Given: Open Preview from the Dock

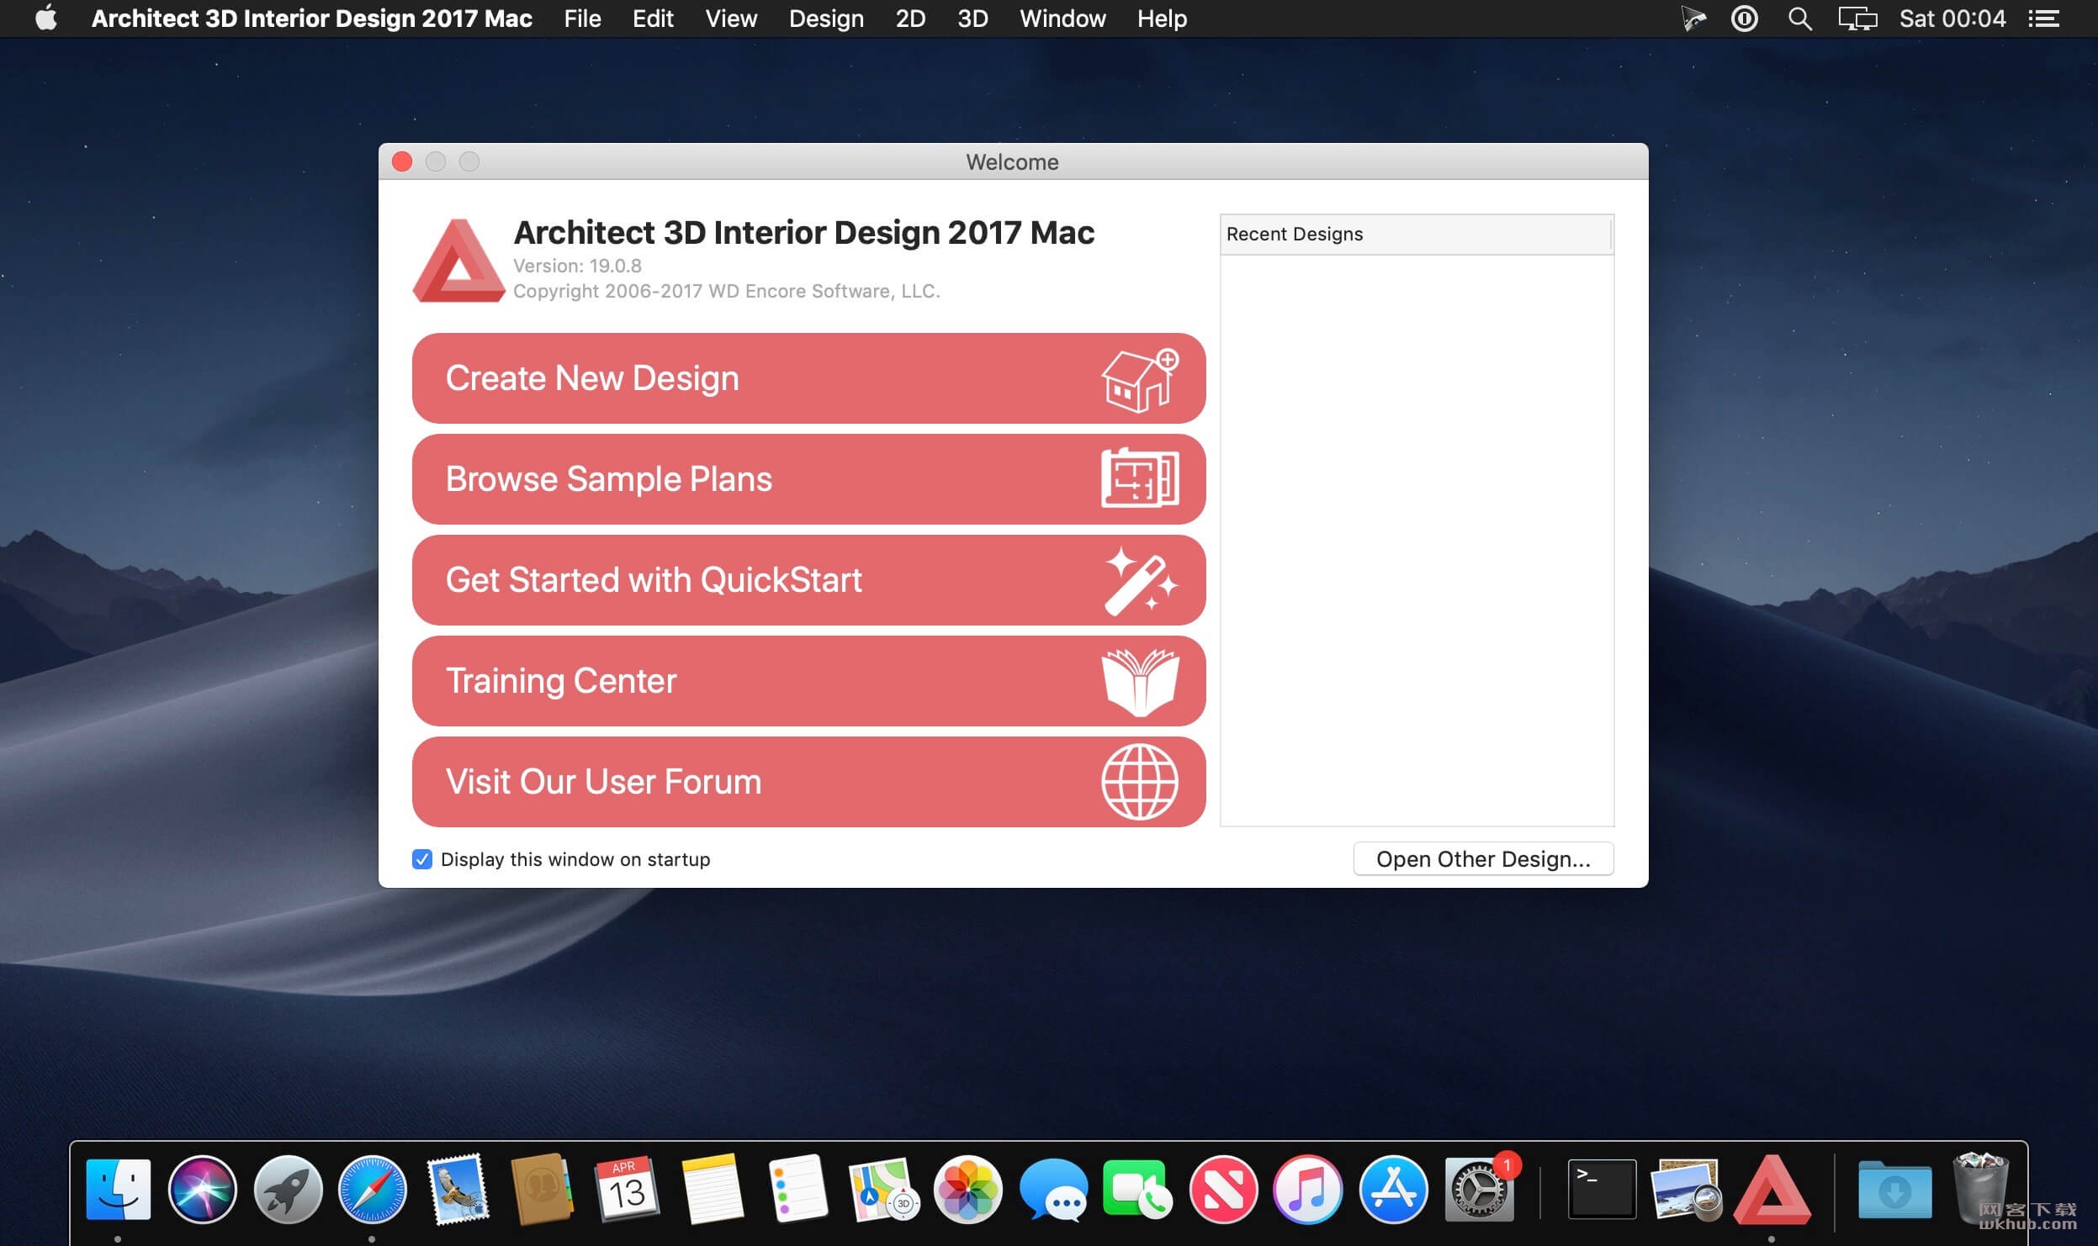Looking at the screenshot, I should (x=1687, y=1189).
